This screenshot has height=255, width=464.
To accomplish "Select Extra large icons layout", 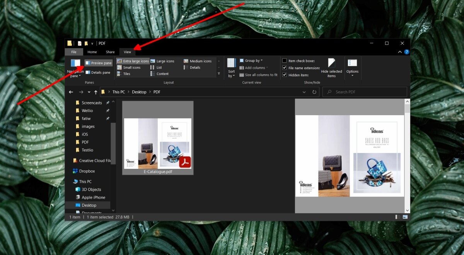I will 133,61.
